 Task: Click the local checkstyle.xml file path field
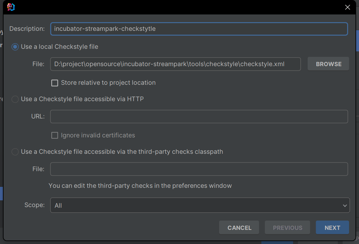tap(175, 64)
